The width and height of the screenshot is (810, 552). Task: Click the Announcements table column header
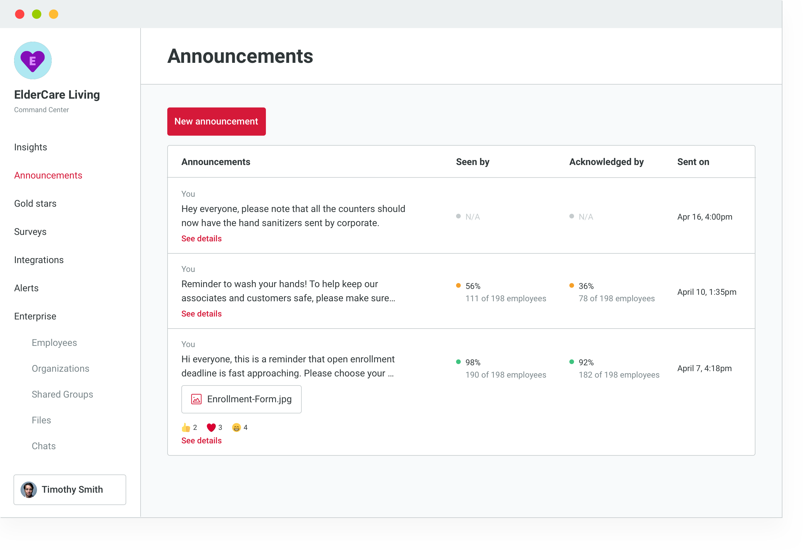tap(216, 162)
